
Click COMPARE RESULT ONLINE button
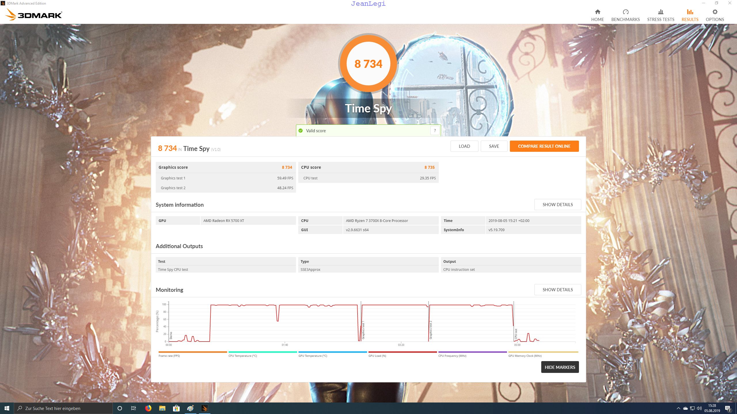pyautogui.click(x=544, y=146)
